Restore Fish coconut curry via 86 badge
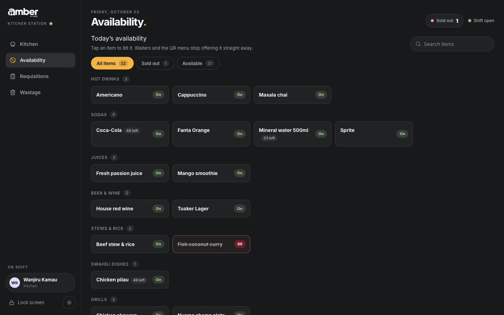The image size is (504, 315). [x=240, y=244]
